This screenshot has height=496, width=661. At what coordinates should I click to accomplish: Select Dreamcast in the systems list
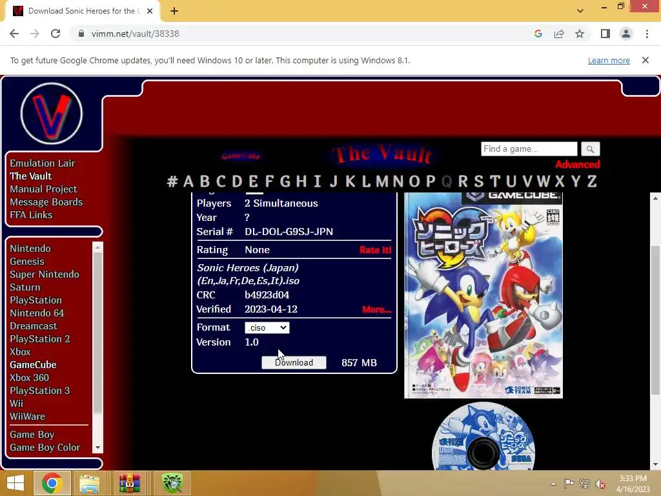point(34,326)
